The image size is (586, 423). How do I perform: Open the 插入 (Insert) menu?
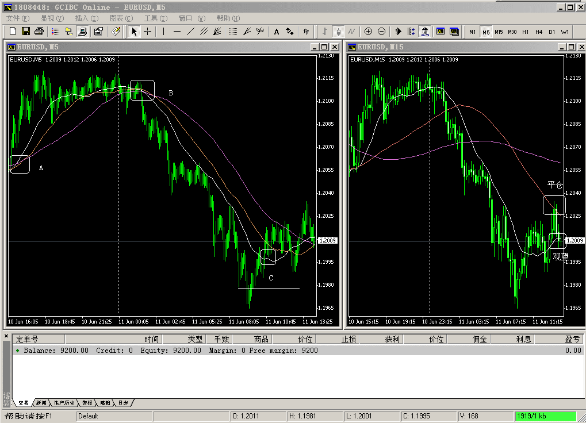(x=86, y=18)
